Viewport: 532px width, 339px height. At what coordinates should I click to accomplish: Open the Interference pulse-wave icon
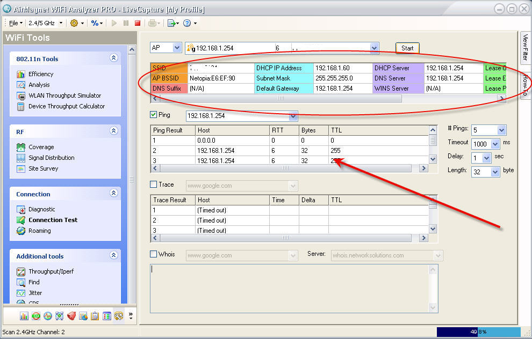48,316
